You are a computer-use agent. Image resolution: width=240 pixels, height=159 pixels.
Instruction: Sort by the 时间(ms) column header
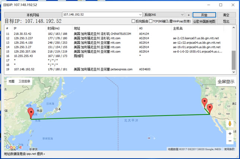pos(54,28)
